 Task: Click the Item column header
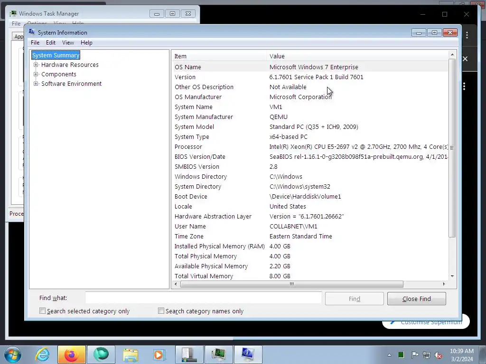point(219,56)
